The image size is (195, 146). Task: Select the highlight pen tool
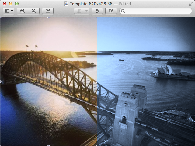pos(79,11)
